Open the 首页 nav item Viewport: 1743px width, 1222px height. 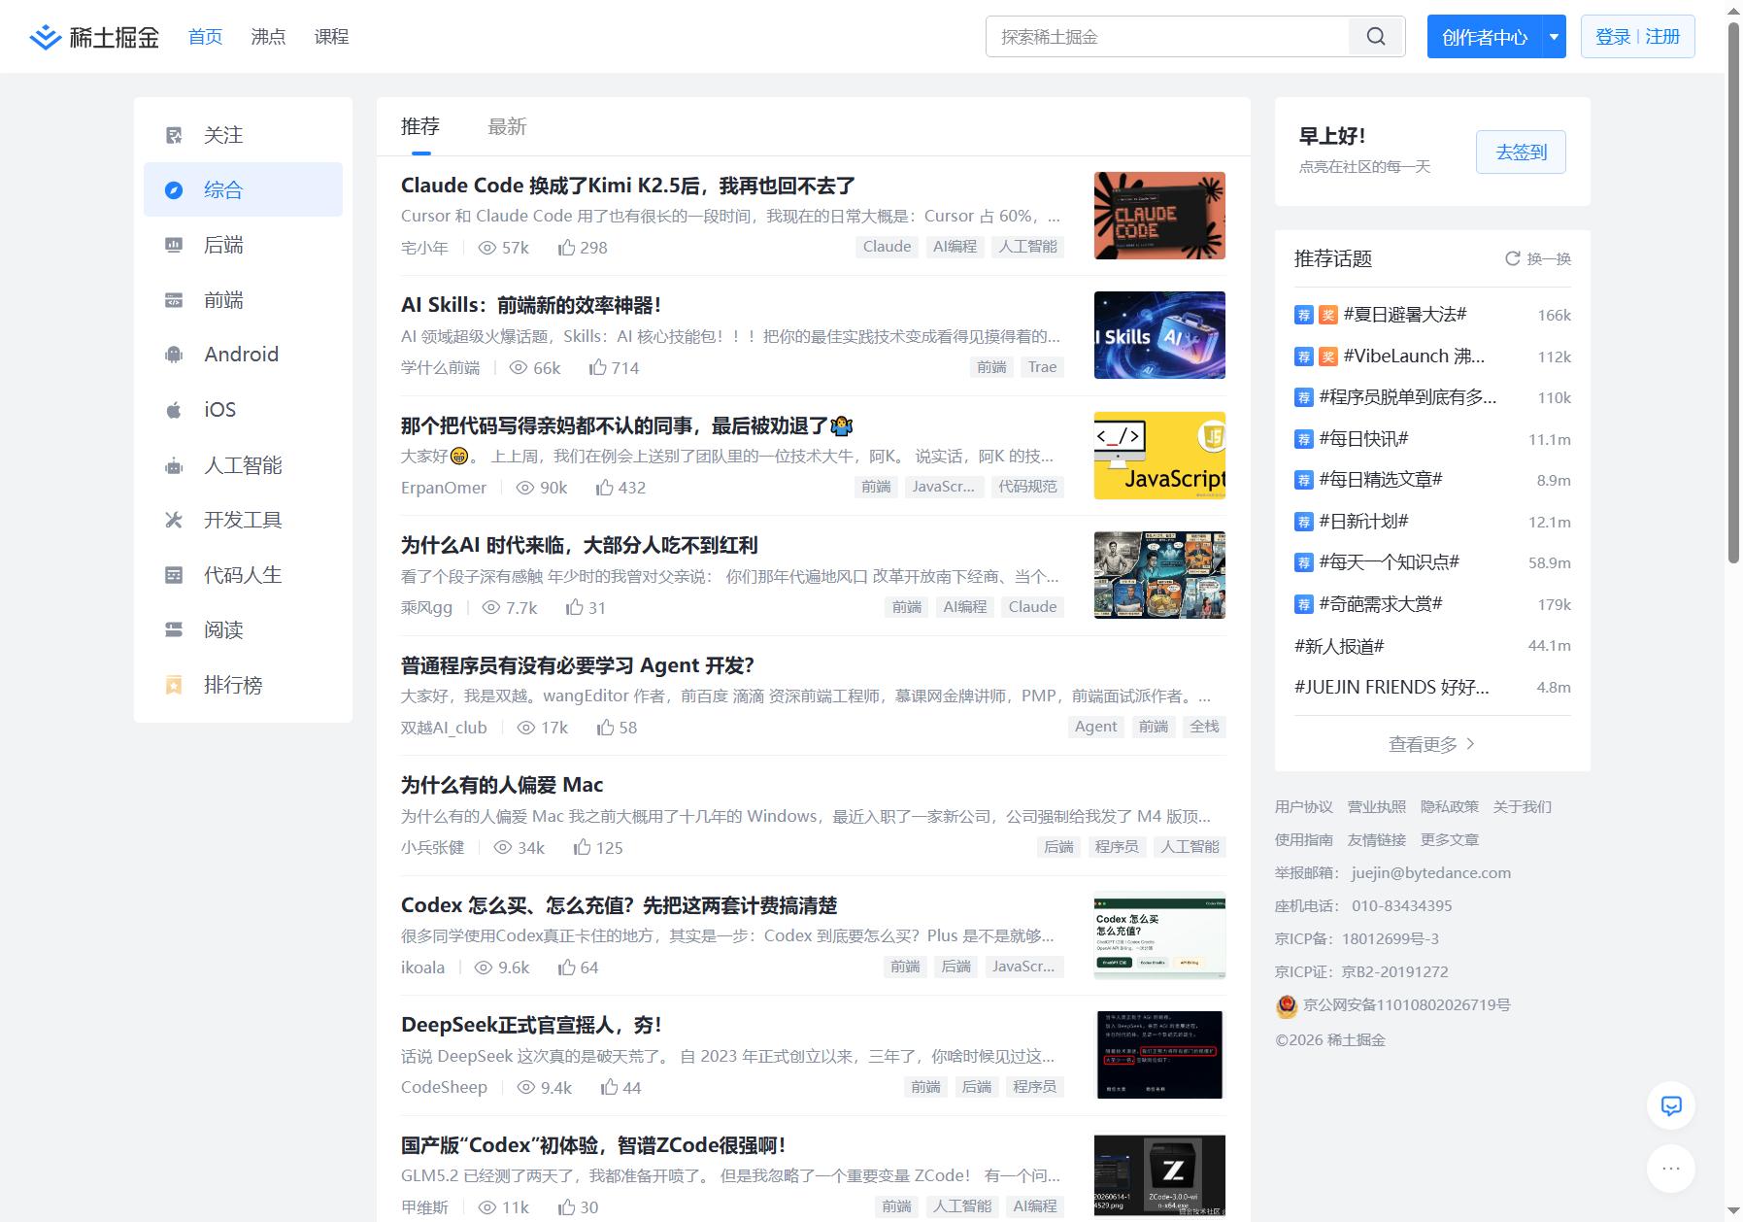tap(205, 37)
